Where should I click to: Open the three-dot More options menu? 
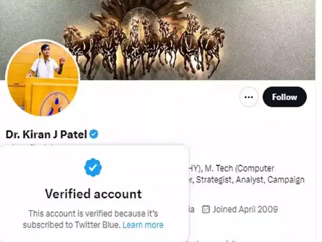[x=249, y=97]
